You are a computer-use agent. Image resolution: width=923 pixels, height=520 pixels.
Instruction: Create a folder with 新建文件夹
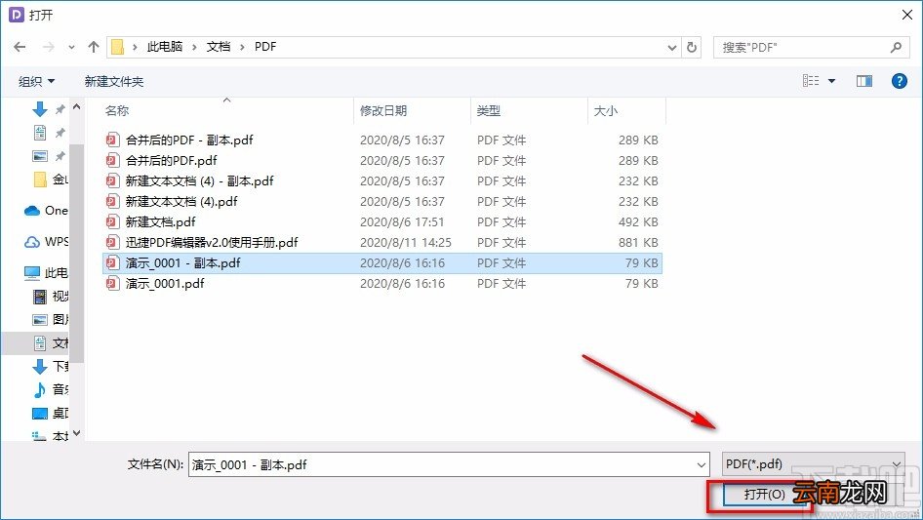coord(113,81)
